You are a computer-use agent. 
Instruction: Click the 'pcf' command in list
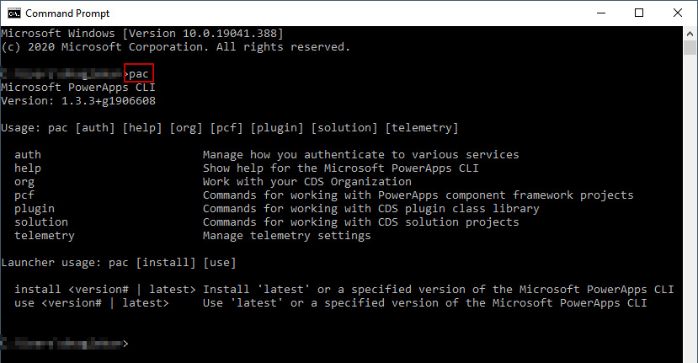click(x=24, y=195)
